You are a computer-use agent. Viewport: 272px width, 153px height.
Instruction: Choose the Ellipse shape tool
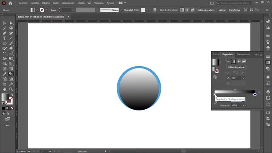[x=5, y=43]
